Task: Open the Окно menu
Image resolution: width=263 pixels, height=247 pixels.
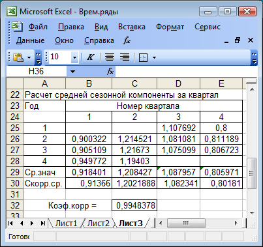Action: 64,40
